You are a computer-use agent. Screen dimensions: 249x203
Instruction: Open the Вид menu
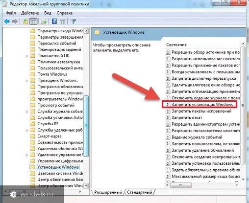(x=48, y=13)
